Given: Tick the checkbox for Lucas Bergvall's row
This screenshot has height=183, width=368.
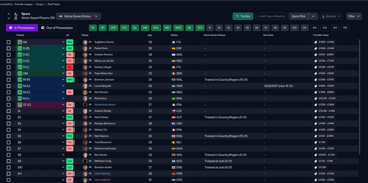Looking at the screenshot, I should (9, 86).
